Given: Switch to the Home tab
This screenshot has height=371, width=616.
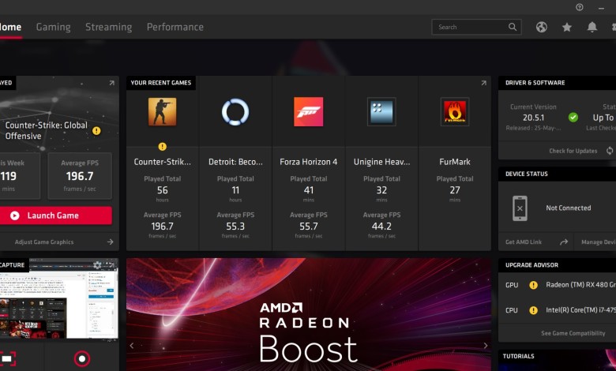Looking at the screenshot, I should 10,27.
